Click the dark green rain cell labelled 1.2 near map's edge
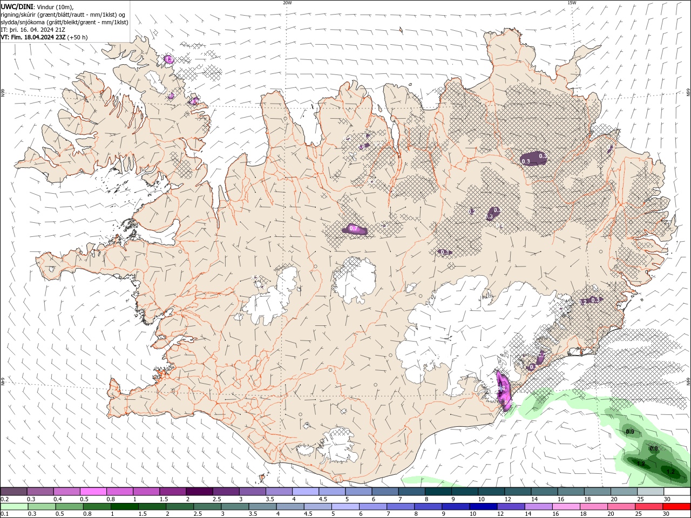This screenshot has height=518, width=691. coord(670,472)
